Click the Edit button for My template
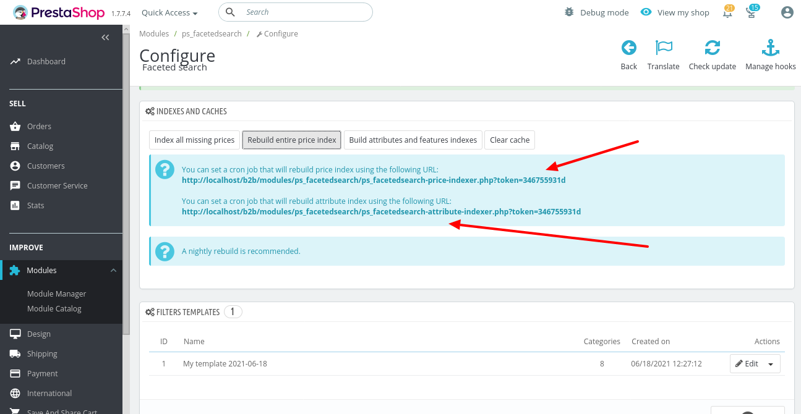Screen dimensions: 801x414 pos(747,364)
